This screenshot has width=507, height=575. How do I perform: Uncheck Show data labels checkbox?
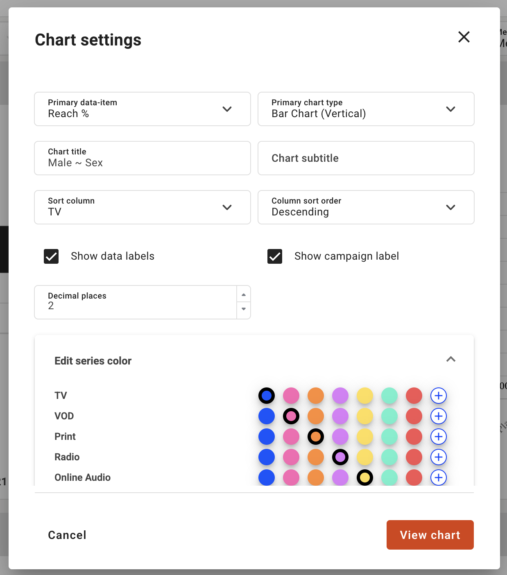point(51,256)
